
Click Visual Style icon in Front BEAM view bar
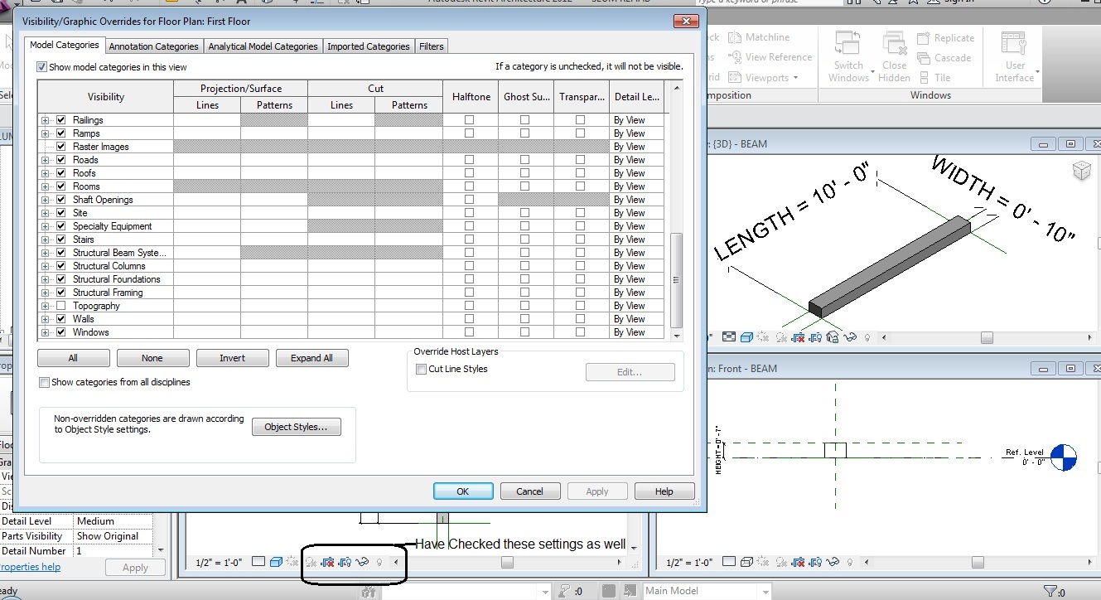(747, 562)
